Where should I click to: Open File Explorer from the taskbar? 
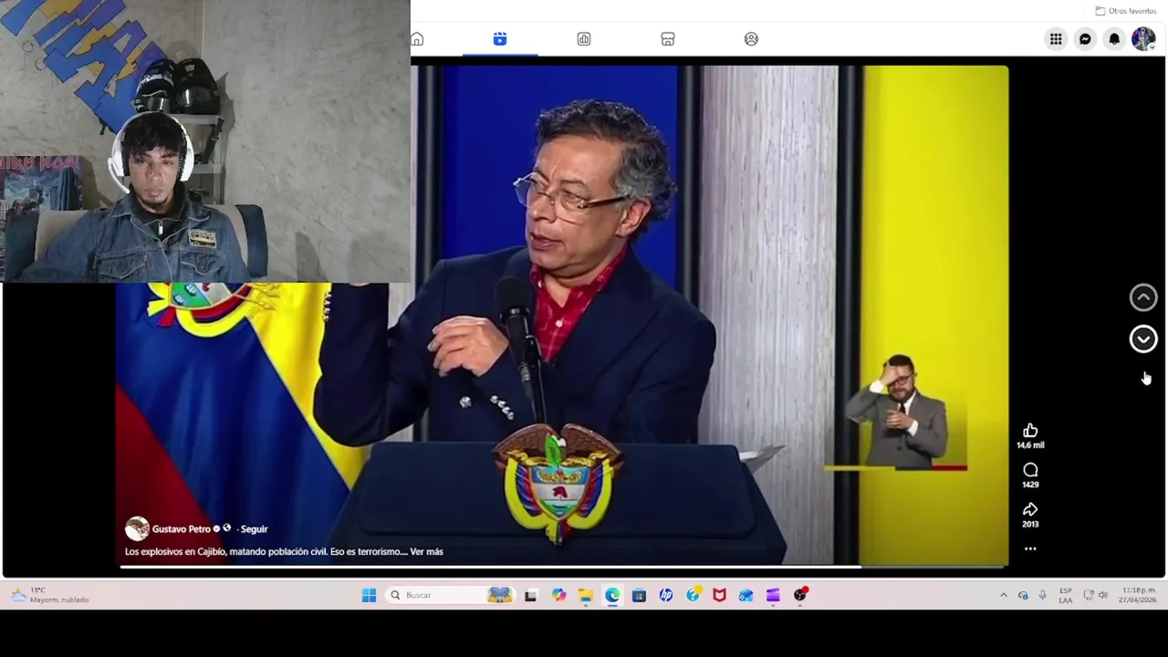click(585, 595)
